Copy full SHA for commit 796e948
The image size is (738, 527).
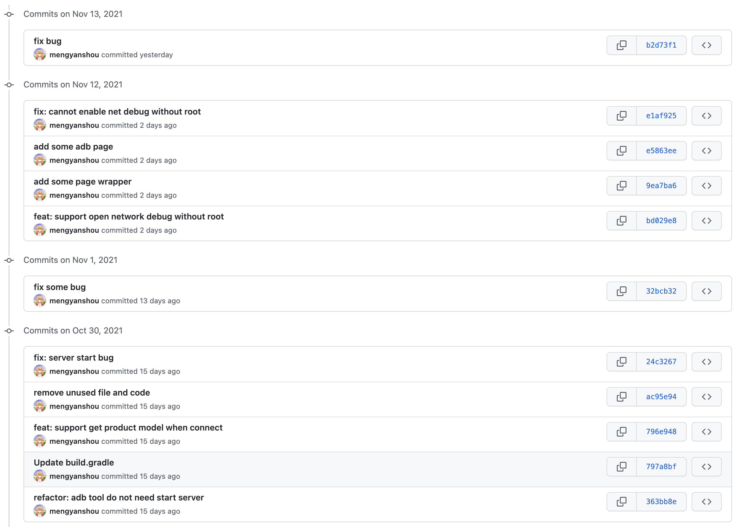[x=621, y=432]
